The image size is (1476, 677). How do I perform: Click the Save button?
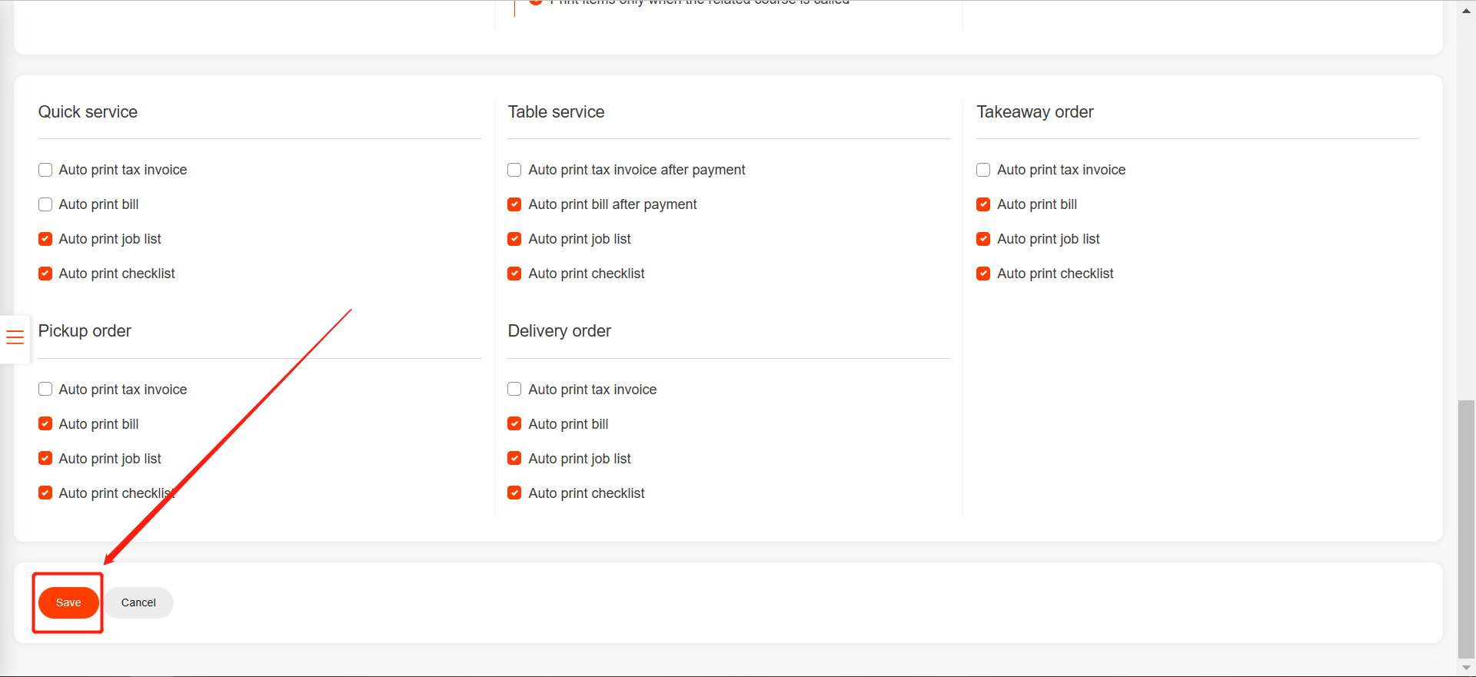68,602
